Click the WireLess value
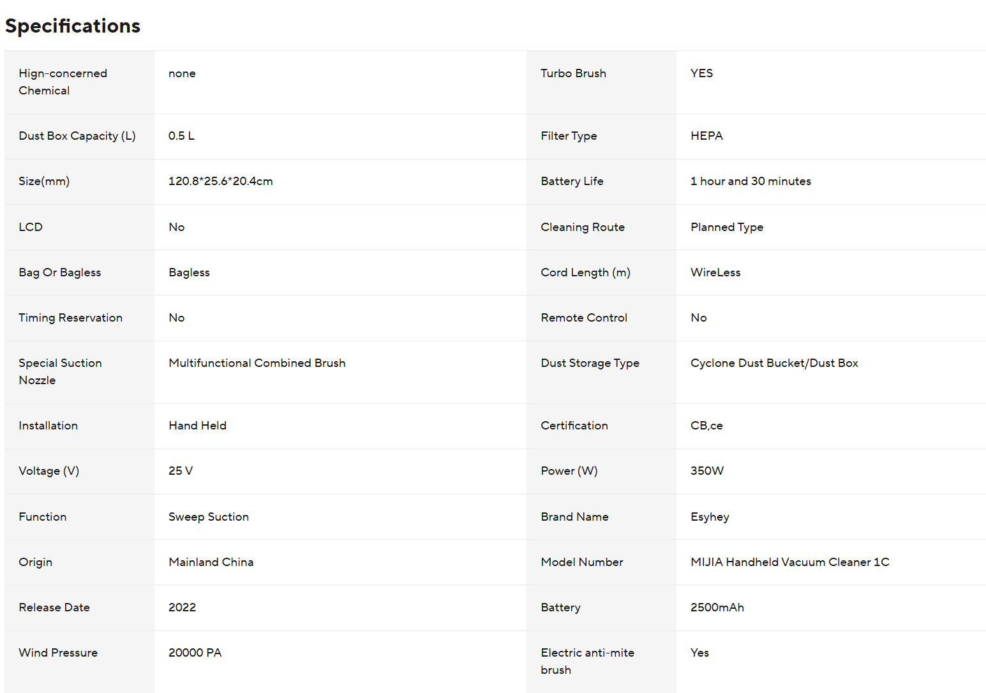Screen dimensions: 986x693 [x=715, y=272]
